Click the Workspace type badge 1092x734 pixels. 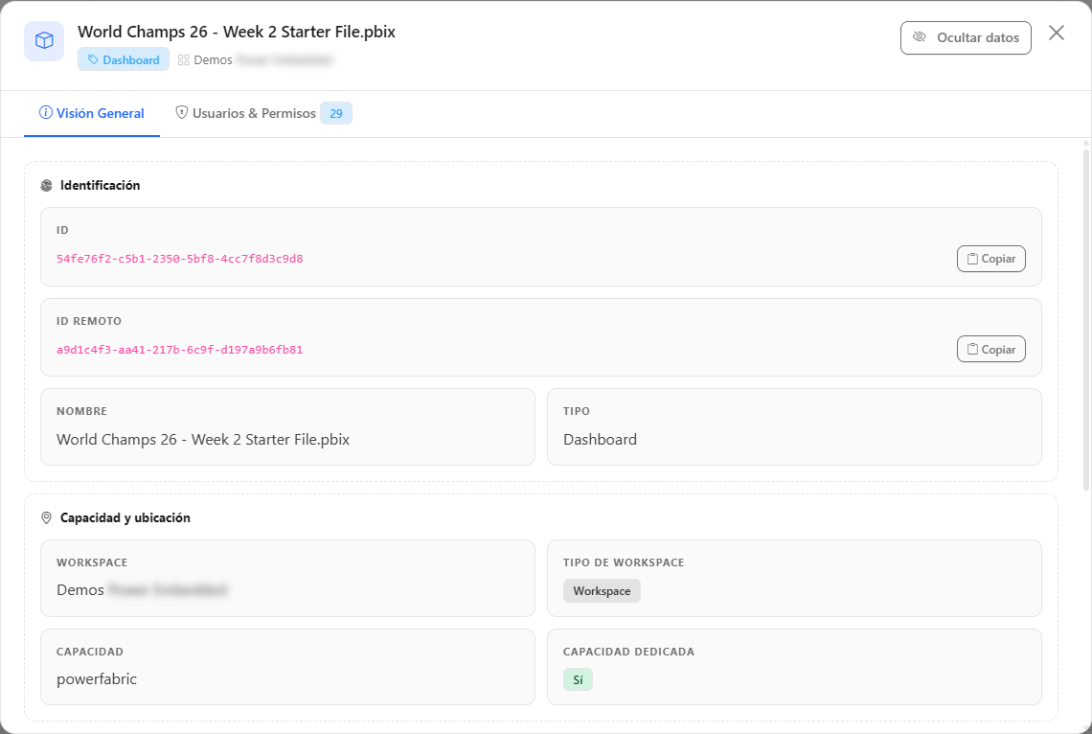coord(602,591)
